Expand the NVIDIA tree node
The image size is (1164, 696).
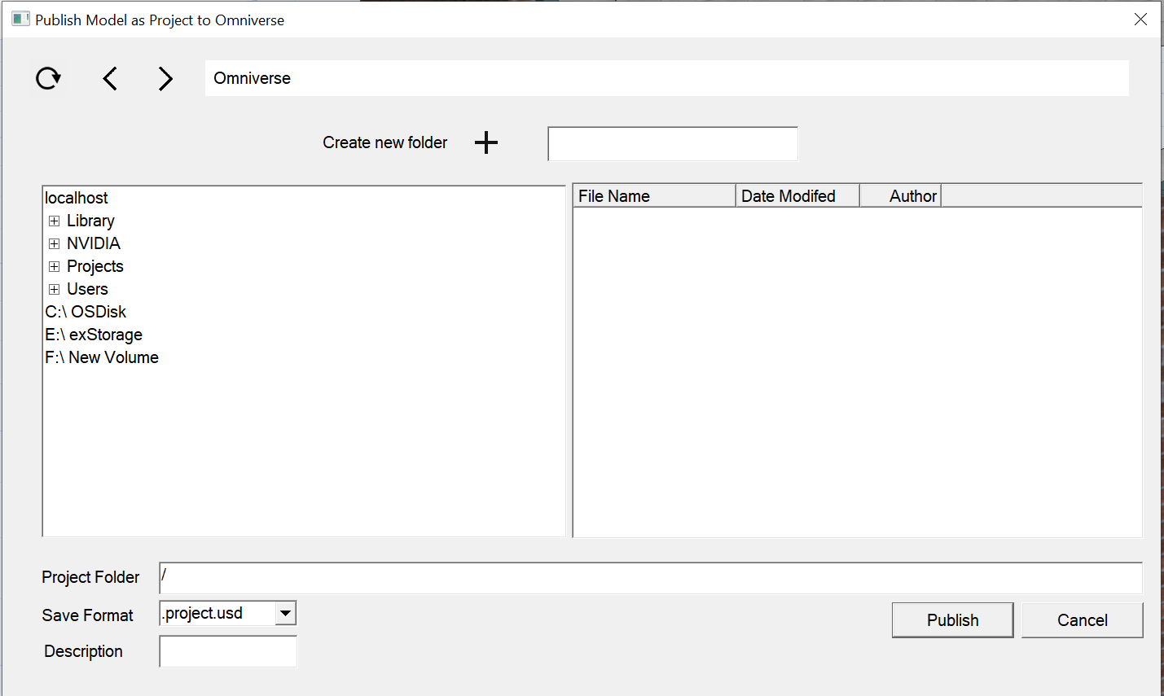click(x=54, y=243)
